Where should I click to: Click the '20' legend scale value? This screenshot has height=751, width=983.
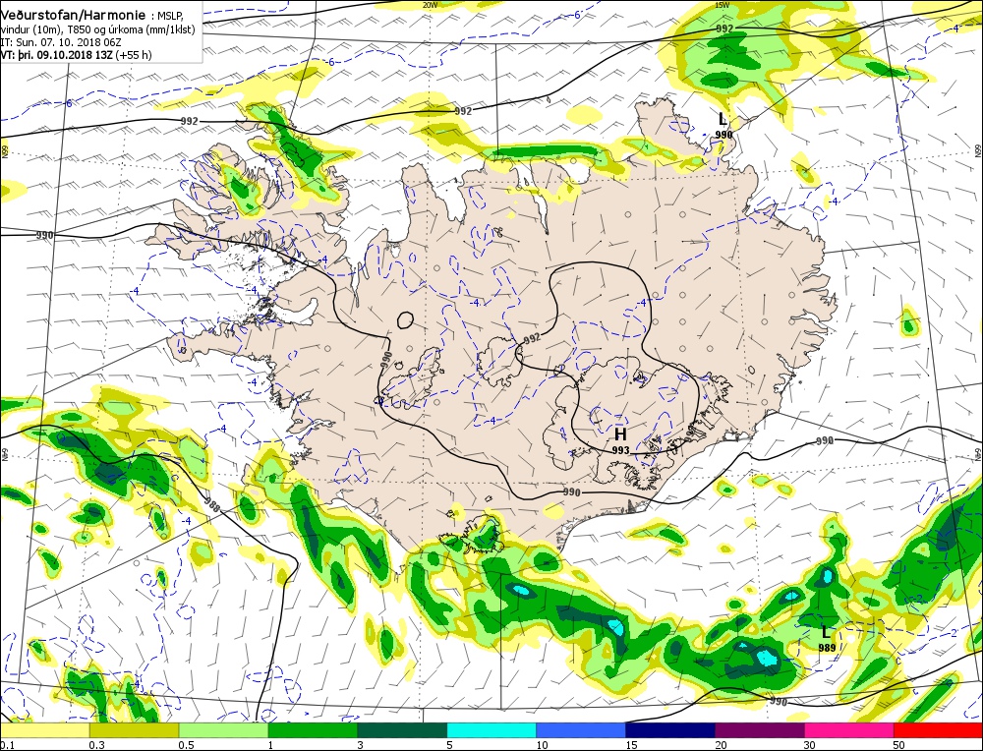[721, 745]
